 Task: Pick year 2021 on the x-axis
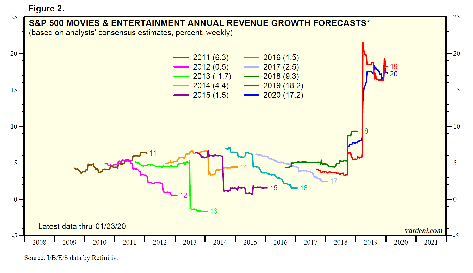pos(431,243)
